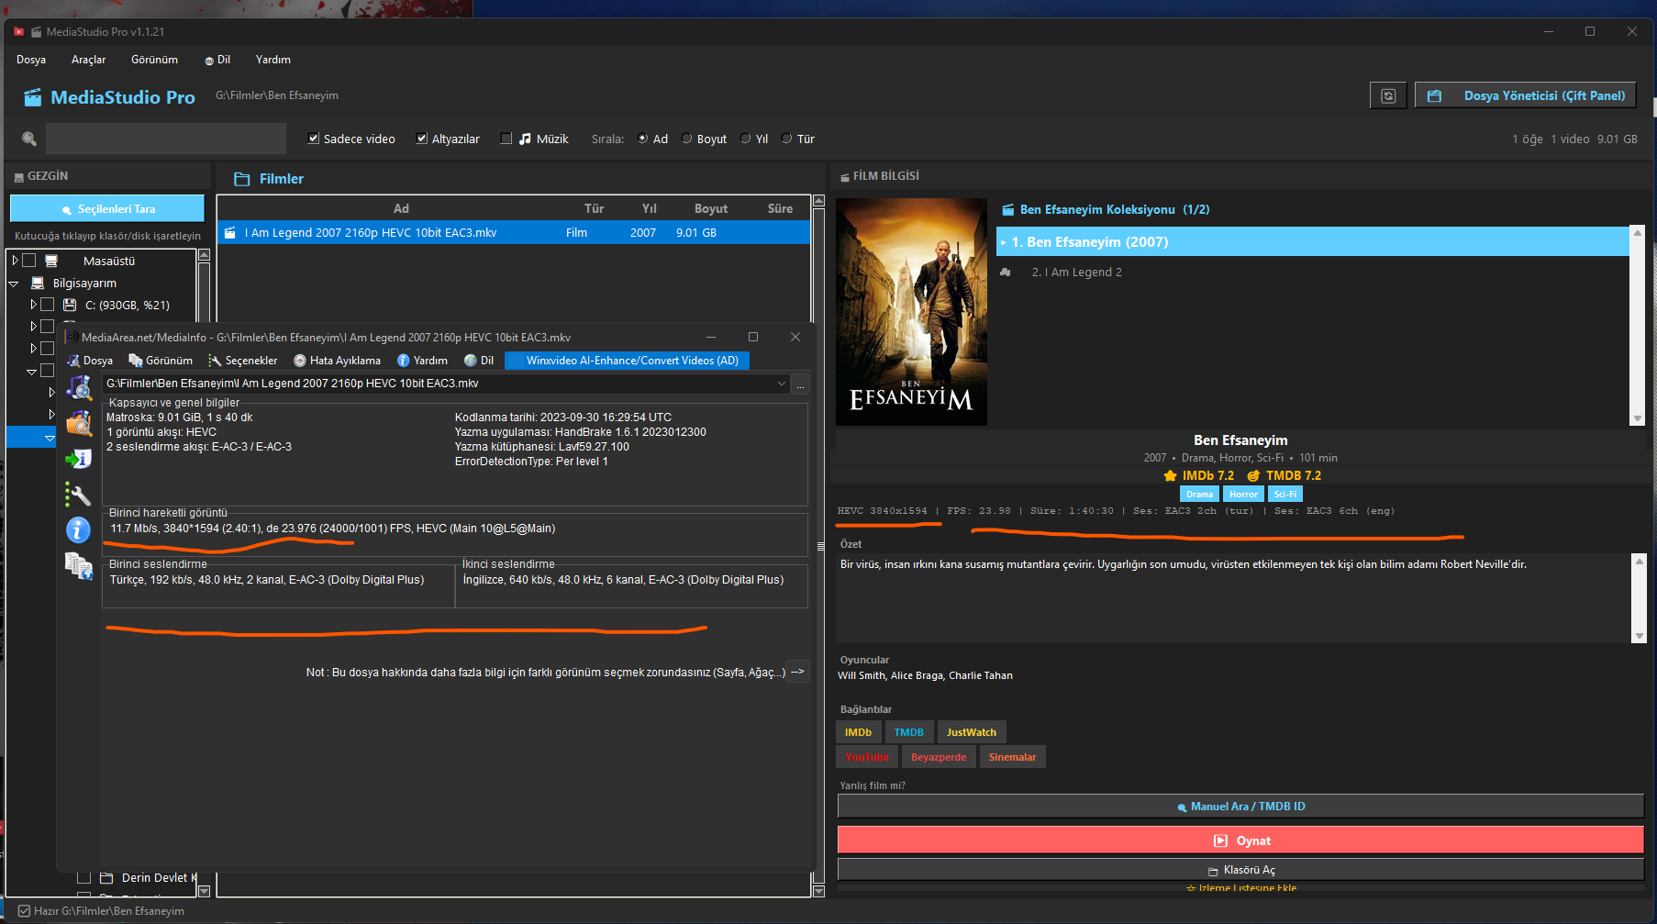The image size is (1657, 924).
Task: Click the Ben Efsaneyim movie poster
Action: click(912, 312)
